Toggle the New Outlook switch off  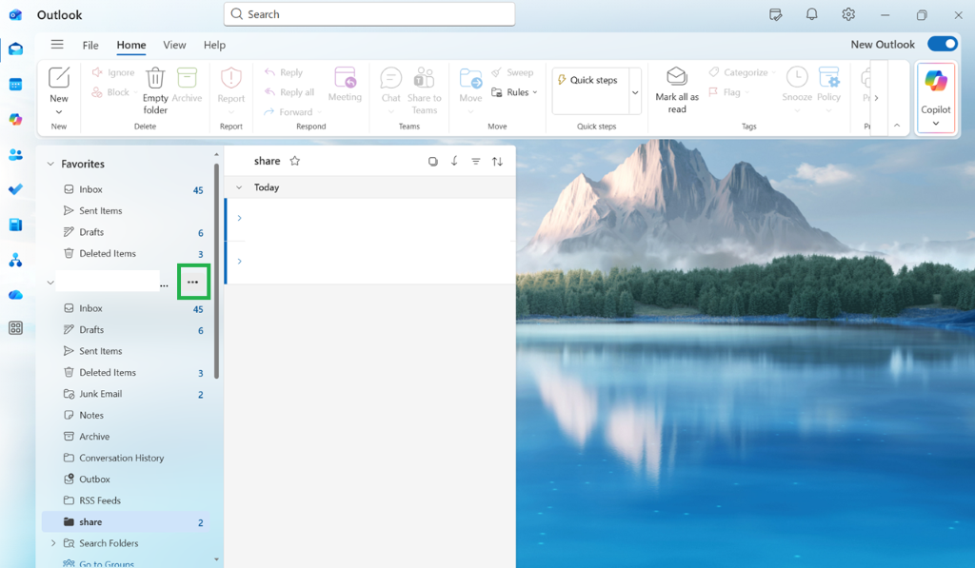(942, 44)
